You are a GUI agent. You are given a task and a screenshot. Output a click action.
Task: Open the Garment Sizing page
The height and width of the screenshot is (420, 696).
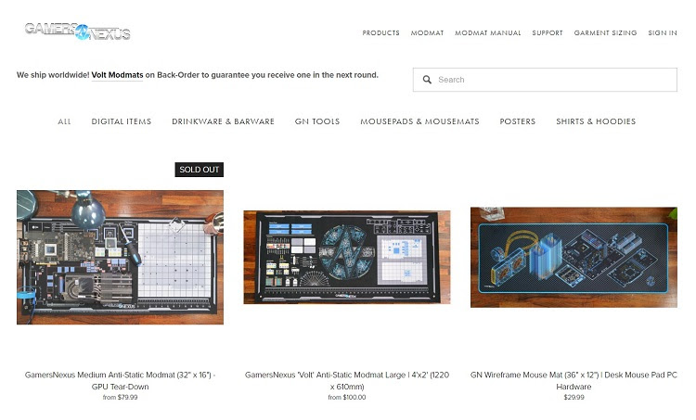pyautogui.click(x=605, y=32)
